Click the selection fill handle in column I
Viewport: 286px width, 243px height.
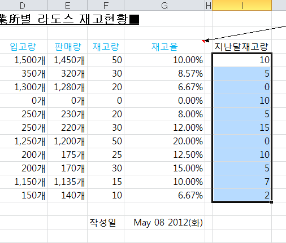(271, 202)
